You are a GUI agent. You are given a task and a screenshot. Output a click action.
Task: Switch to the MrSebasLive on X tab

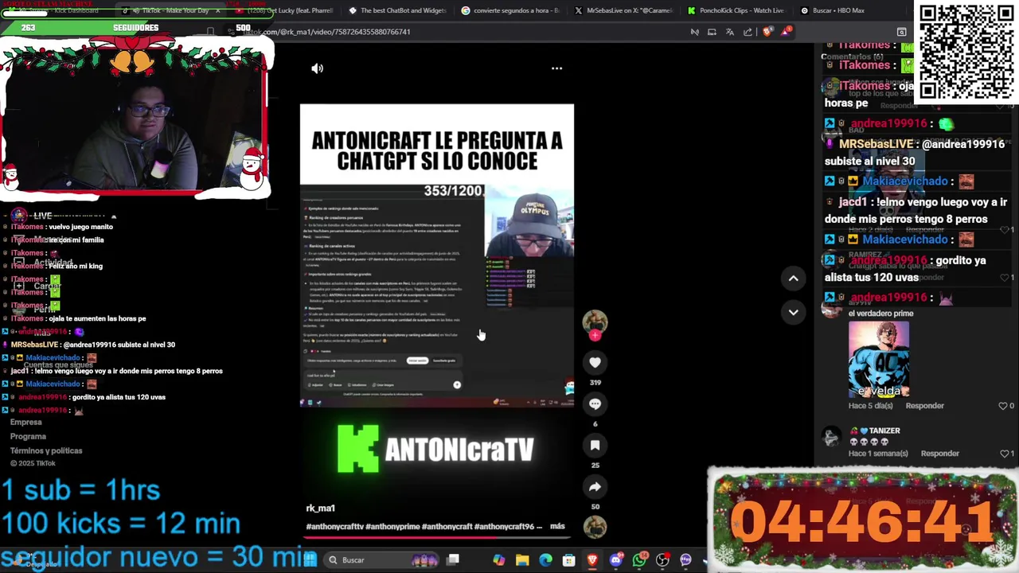coord(623,10)
